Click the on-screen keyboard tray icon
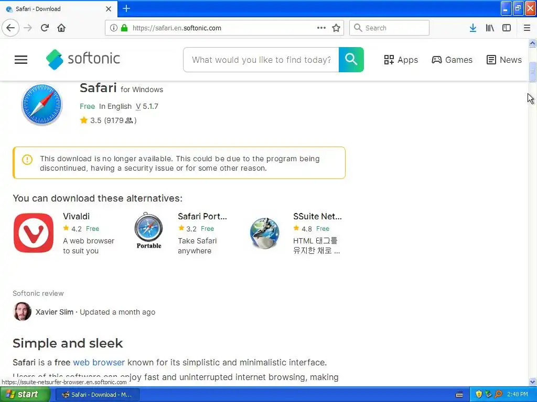The width and height of the screenshot is (537, 402). pyautogui.click(x=459, y=395)
